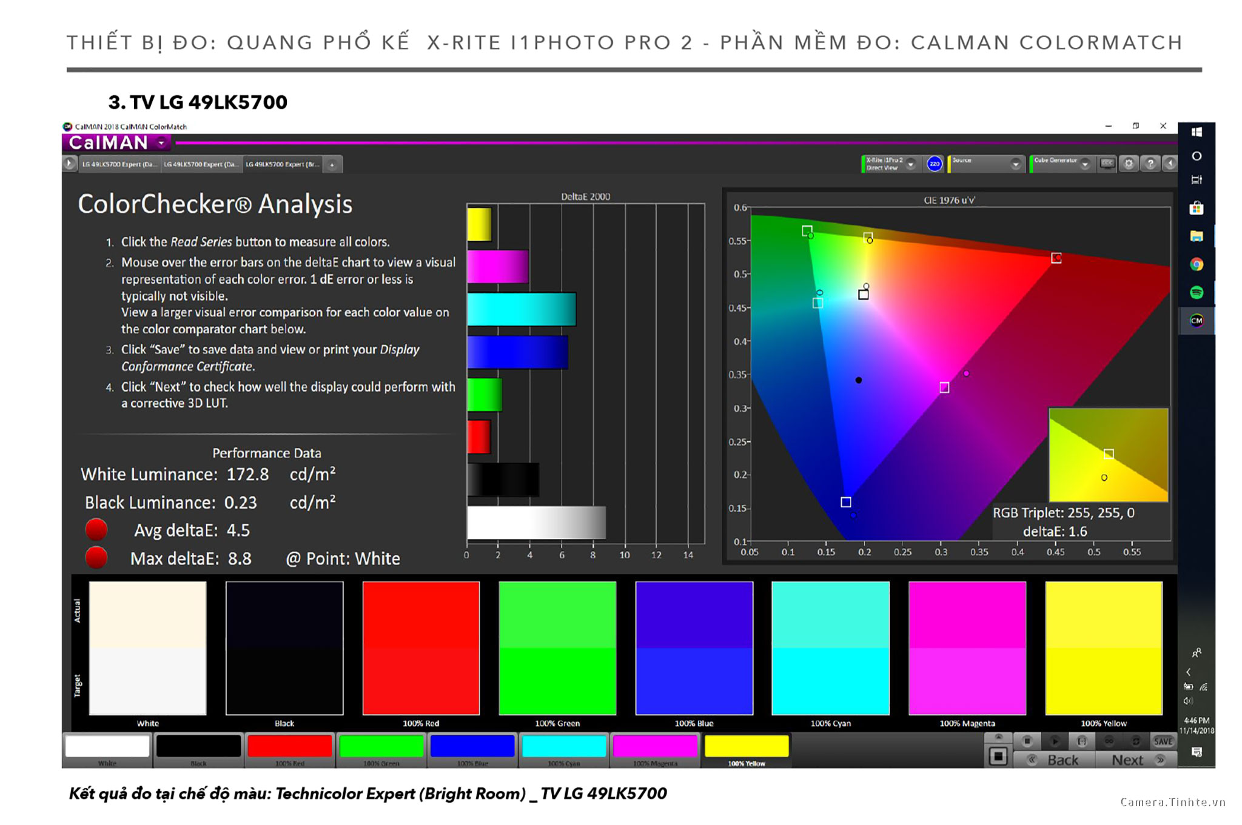Image resolution: width=1242 pixels, height=825 pixels.
Task: Click the blue target square on CIE chart
Action: [x=845, y=502]
